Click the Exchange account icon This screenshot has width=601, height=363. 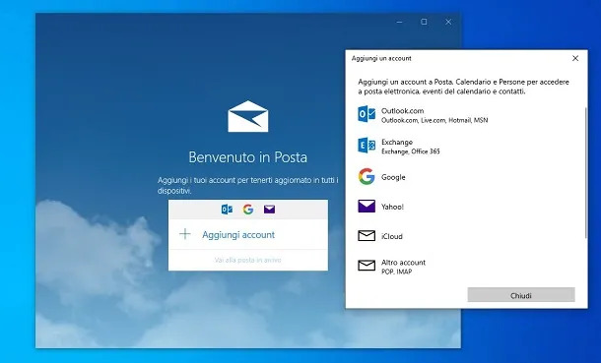(367, 146)
